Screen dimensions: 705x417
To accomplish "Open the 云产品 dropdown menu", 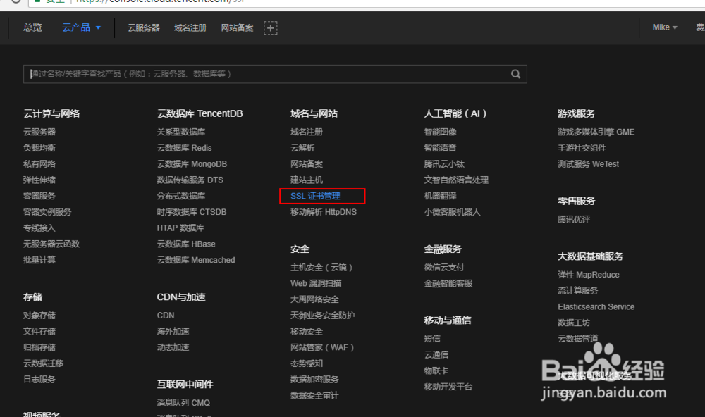I will pyautogui.click(x=81, y=27).
